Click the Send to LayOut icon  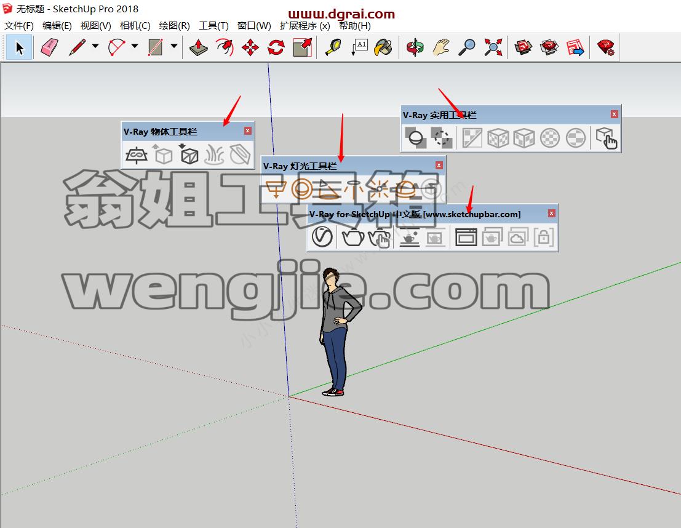[575, 47]
